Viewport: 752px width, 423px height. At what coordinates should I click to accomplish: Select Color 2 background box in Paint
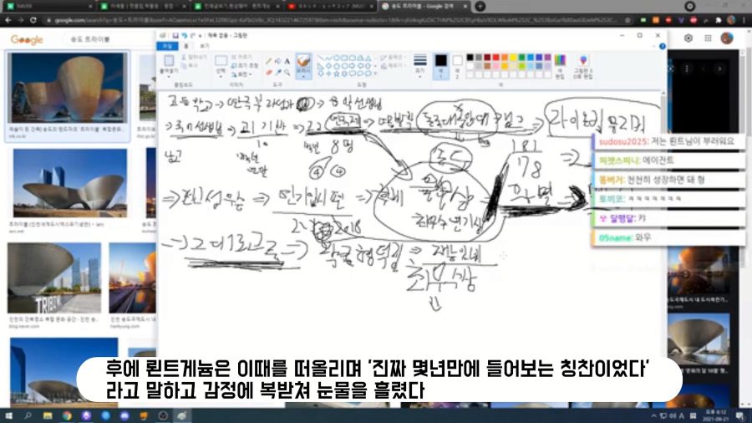click(457, 66)
